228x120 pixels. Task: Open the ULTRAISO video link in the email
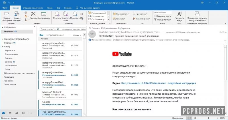point(158,83)
